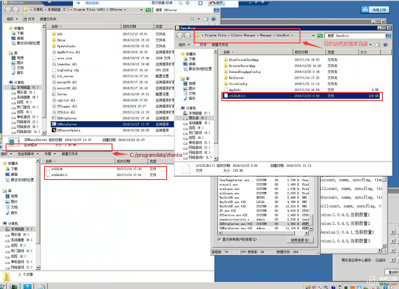Select XTService.exe *32 process row
This screenshot has height=289, width=399.
tap(264, 215)
